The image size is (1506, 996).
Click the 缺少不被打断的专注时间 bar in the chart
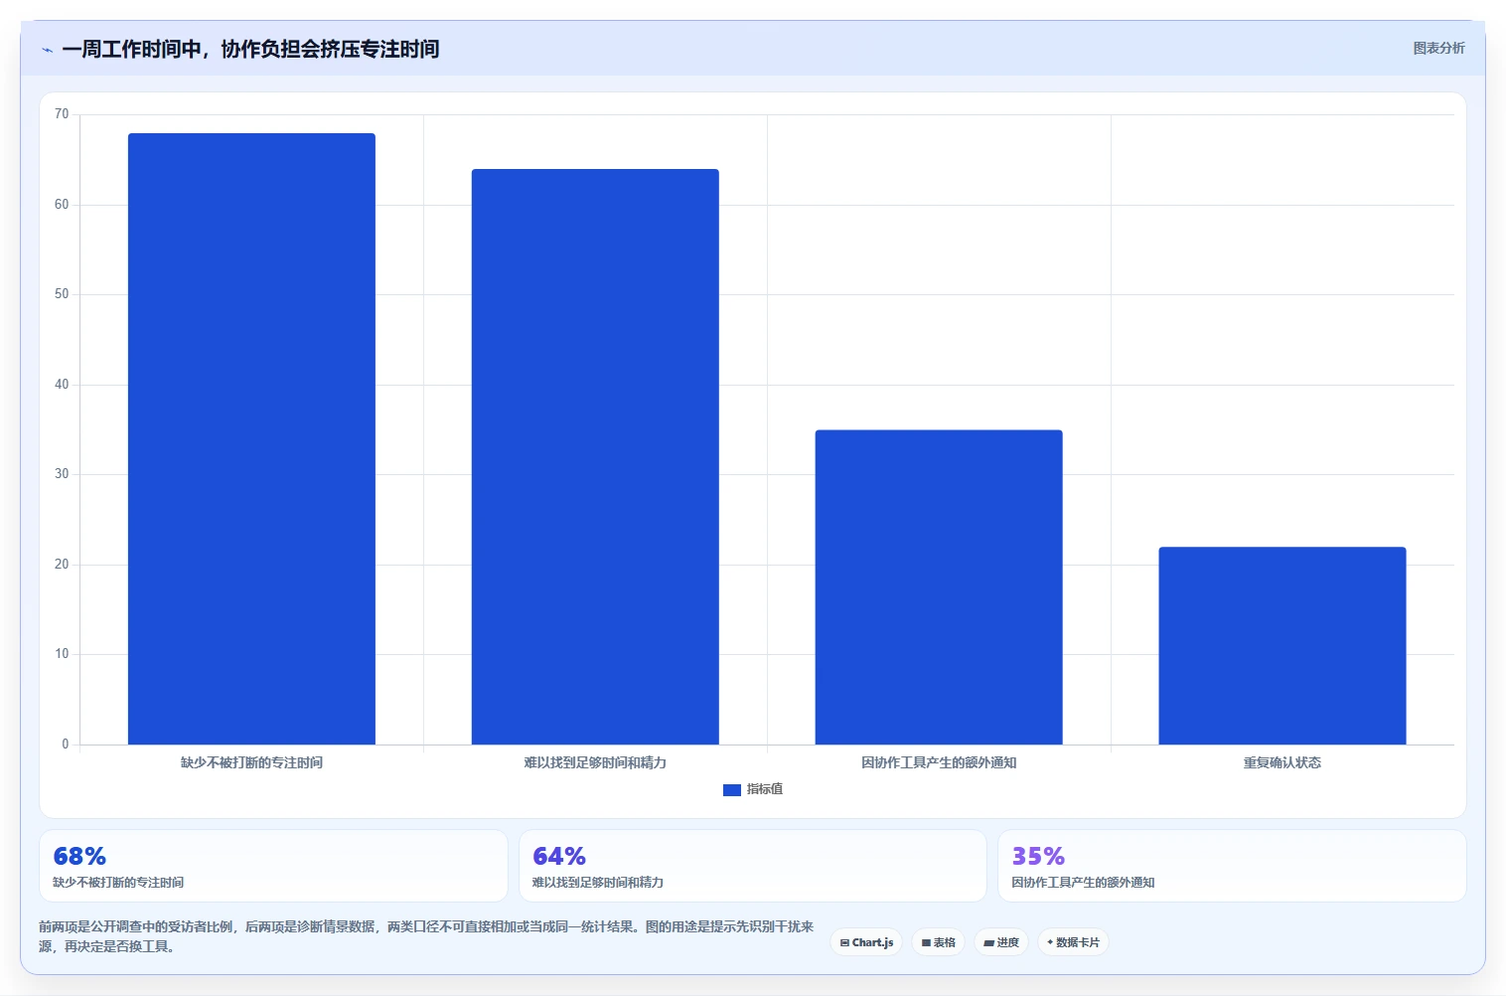[251, 438]
